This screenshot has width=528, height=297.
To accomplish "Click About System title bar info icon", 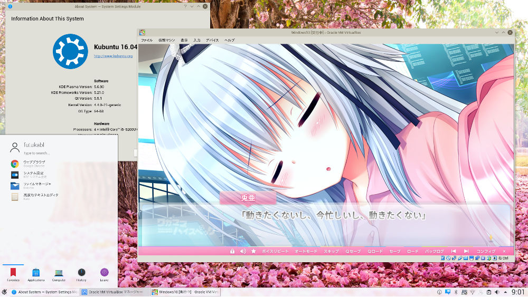I will click(10, 6).
